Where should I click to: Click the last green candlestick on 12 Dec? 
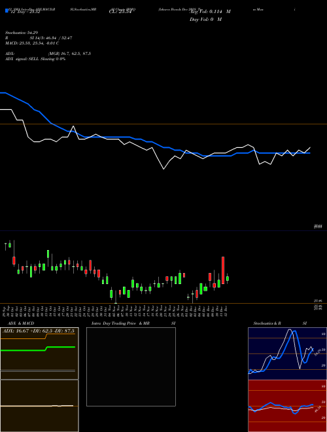click(x=228, y=279)
